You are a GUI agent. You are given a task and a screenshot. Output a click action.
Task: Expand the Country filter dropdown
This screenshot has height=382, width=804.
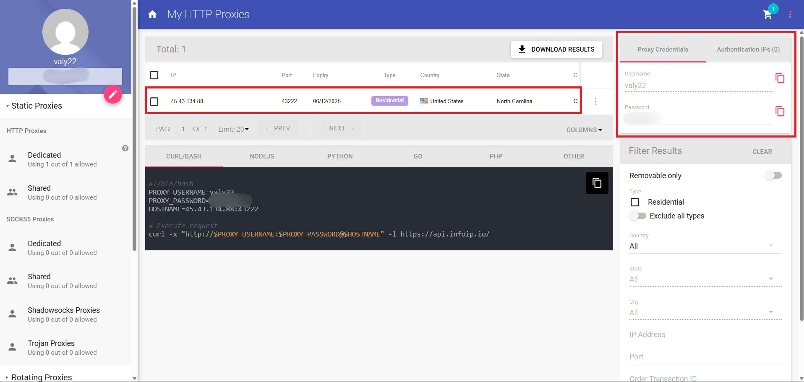click(x=771, y=245)
